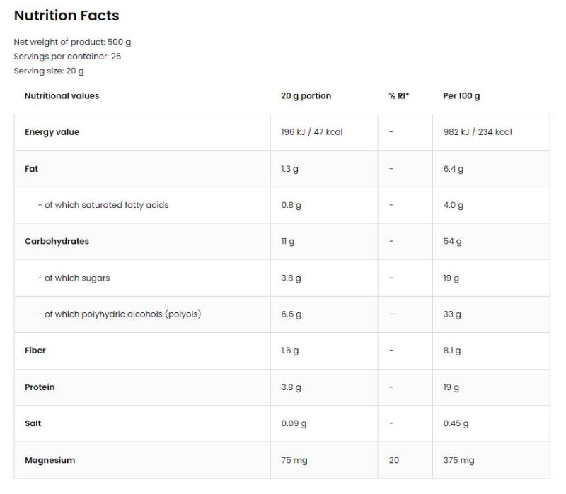Click the Per 100 g column header
566x494 pixels.
coord(461,95)
